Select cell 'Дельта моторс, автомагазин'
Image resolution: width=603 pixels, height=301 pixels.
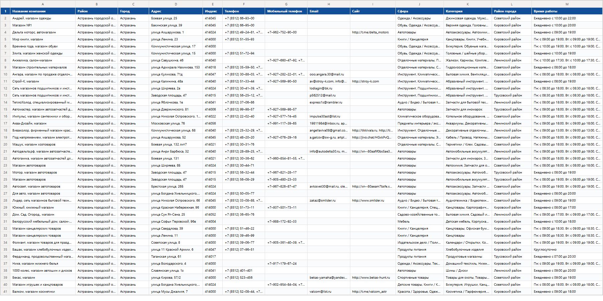click(x=43, y=32)
